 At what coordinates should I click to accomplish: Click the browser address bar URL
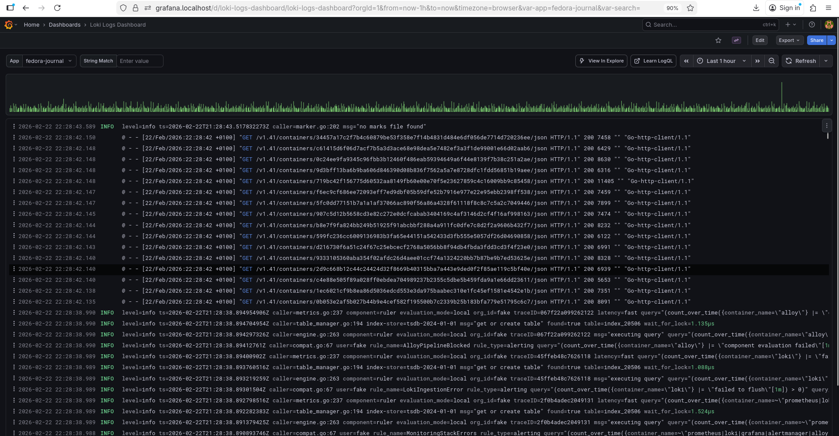point(398,8)
